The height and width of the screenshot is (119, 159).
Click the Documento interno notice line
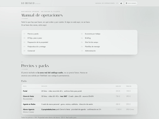point(41,11)
